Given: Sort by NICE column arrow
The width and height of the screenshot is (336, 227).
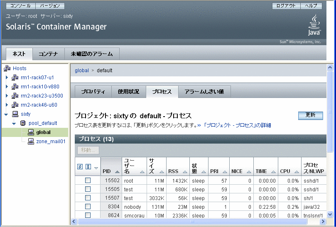Looking at the screenshot, I should (x=249, y=172).
